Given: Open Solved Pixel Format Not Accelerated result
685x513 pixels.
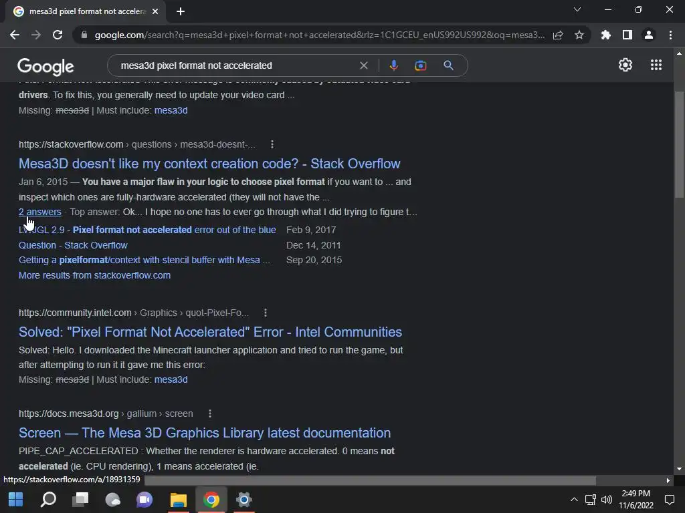Looking at the screenshot, I should pyautogui.click(x=210, y=332).
